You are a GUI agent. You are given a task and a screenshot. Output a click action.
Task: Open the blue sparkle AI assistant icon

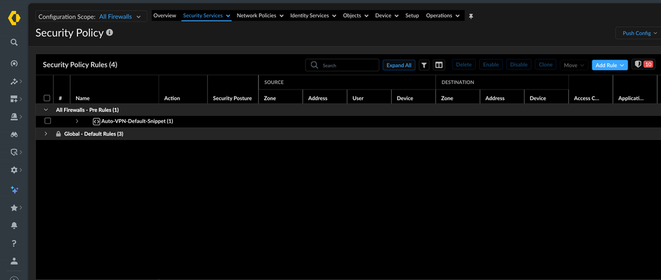14,190
